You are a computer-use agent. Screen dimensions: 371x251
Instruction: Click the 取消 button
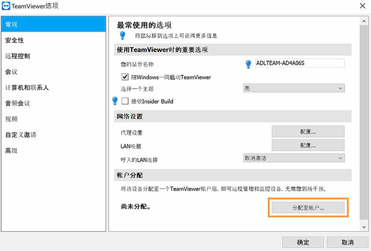click(x=348, y=243)
